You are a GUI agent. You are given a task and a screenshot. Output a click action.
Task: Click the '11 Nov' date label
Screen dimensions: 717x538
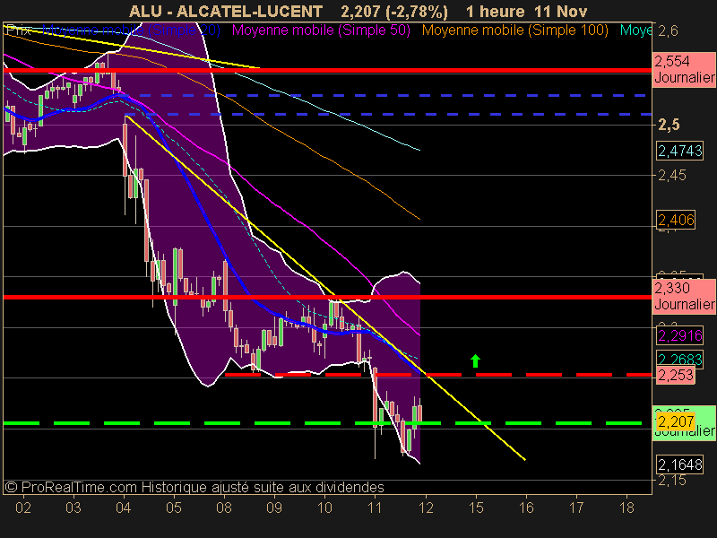(561, 12)
